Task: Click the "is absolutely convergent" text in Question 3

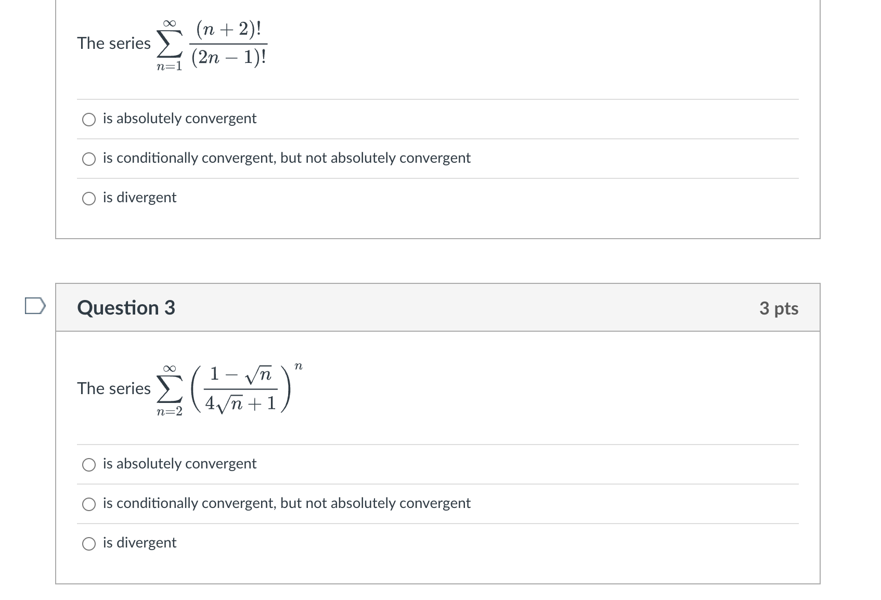Action: (179, 464)
